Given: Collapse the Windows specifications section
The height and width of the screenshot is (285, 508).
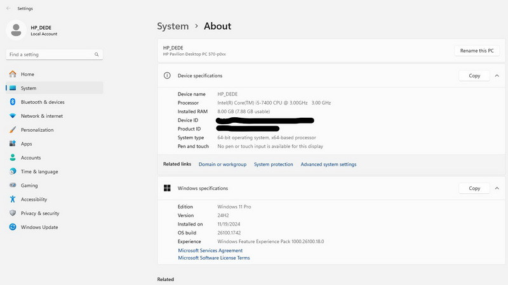Looking at the screenshot, I should [x=497, y=188].
